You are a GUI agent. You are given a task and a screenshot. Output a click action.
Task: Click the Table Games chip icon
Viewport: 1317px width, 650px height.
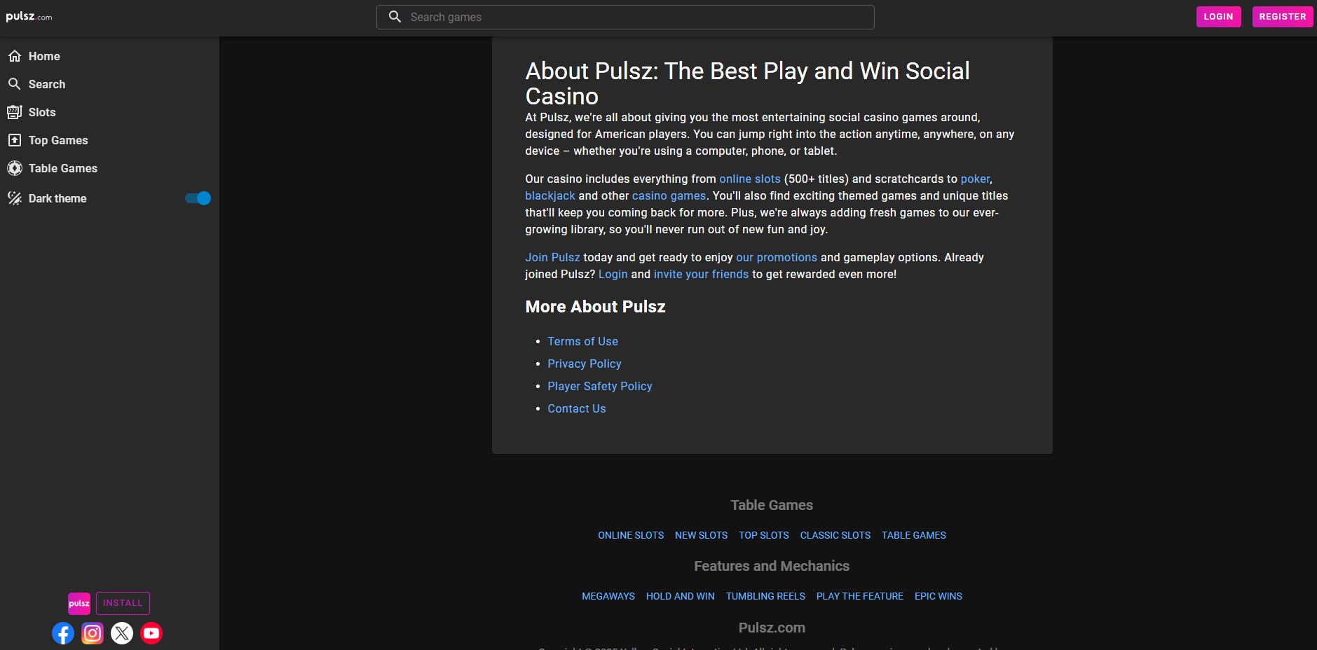[15, 168]
